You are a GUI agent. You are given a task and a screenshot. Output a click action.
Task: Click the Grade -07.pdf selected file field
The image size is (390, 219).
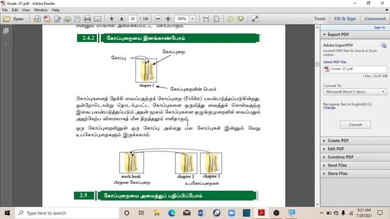pos(355,69)
